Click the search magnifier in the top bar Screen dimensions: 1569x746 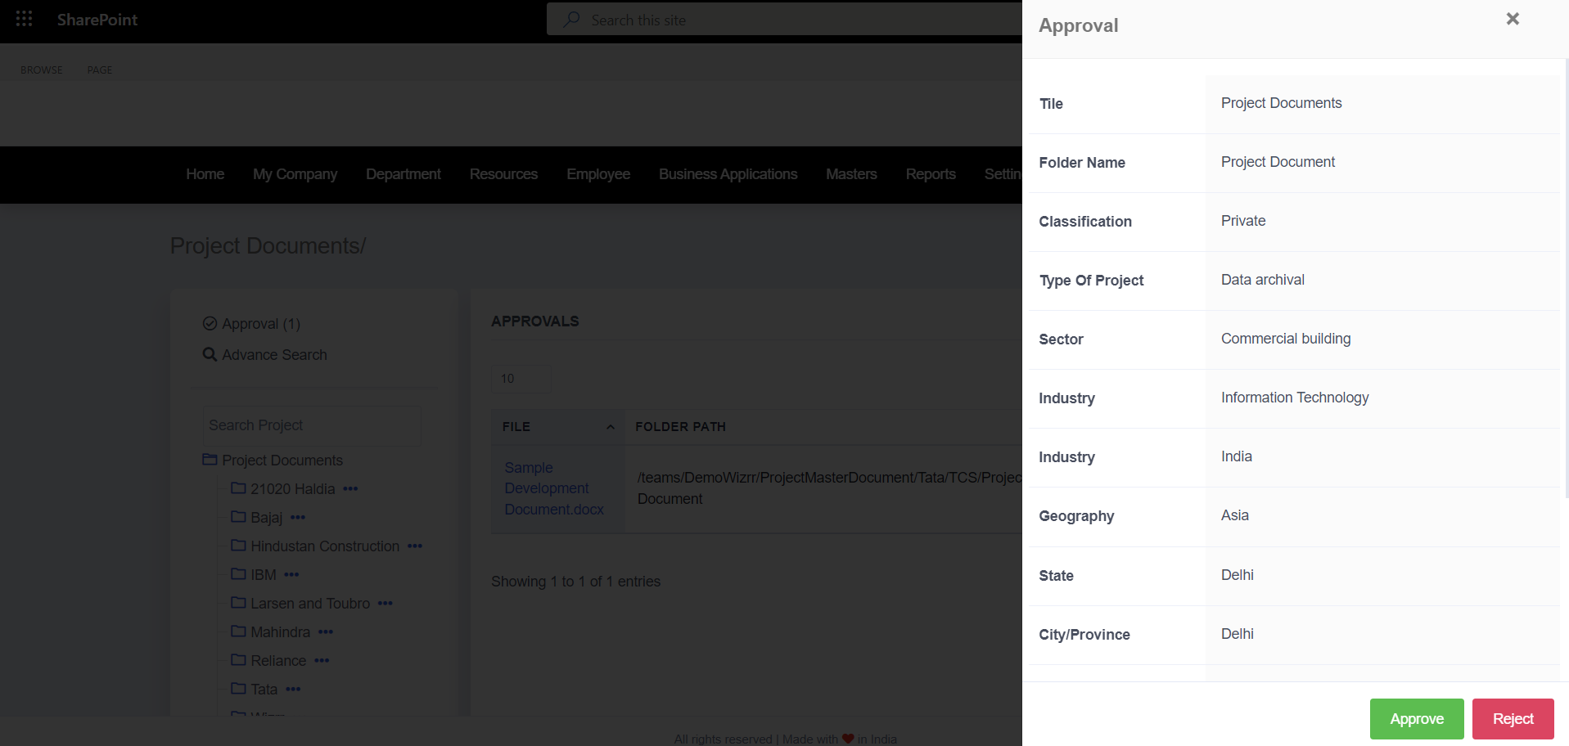pyautogui.click(x=571, y=19)
